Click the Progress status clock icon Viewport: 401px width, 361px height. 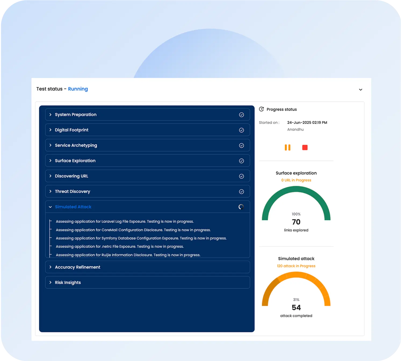(261, 109)
